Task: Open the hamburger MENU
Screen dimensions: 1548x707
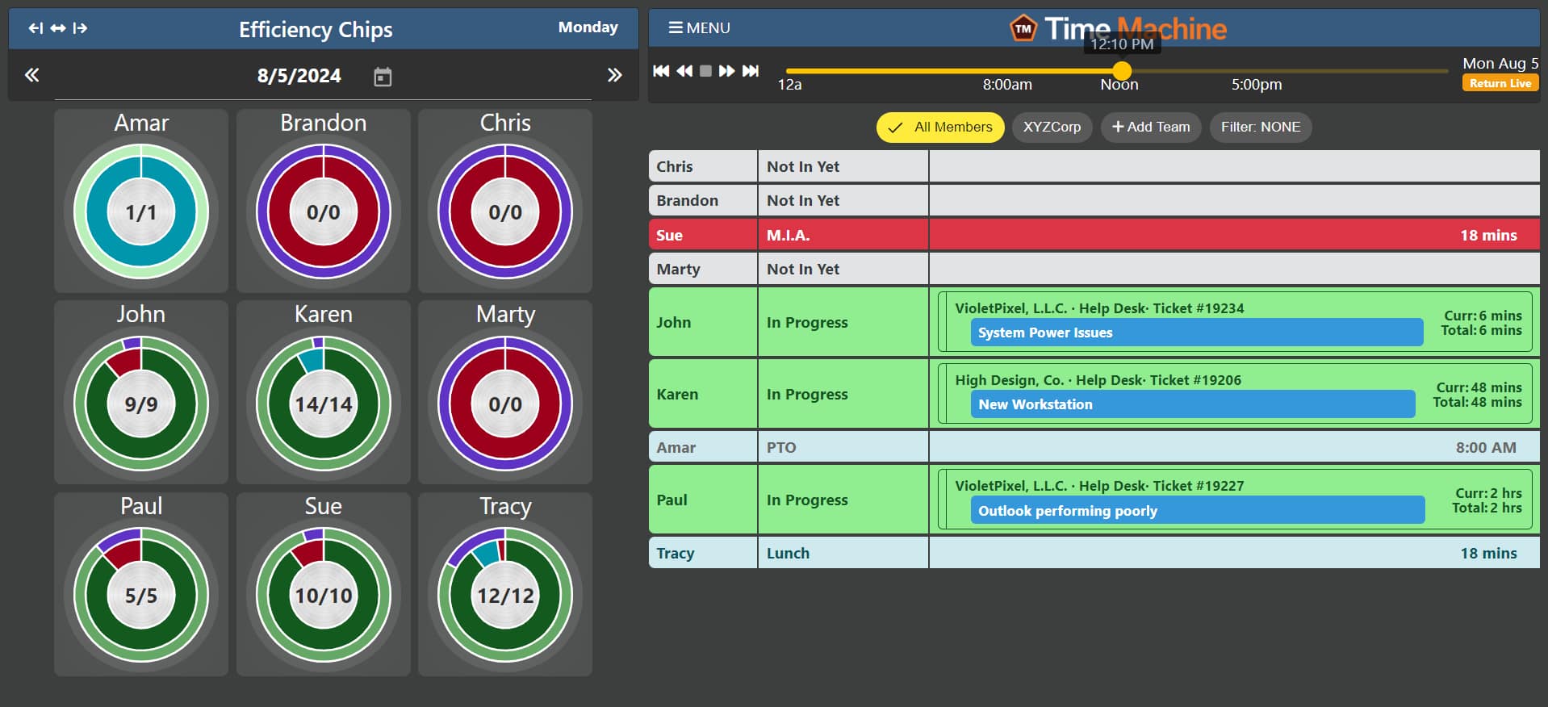Action: click(699, 28)
